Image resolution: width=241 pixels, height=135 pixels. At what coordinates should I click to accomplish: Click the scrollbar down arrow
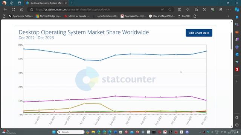point(232,126)
